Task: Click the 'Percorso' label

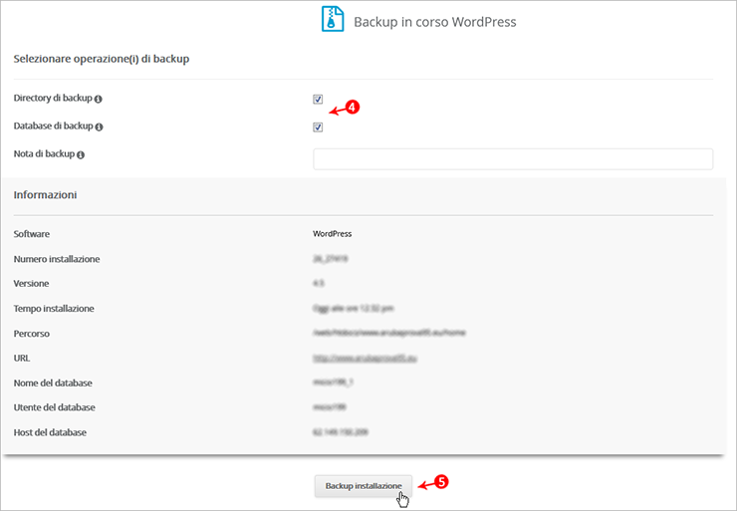Action: (x=32, y=334)
